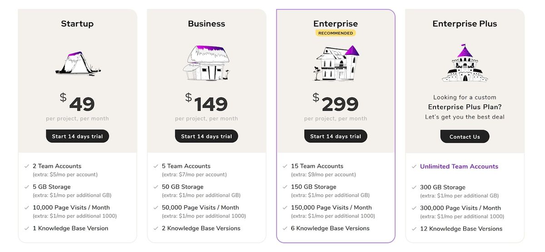Click the $299 Enterprise price

336,104
